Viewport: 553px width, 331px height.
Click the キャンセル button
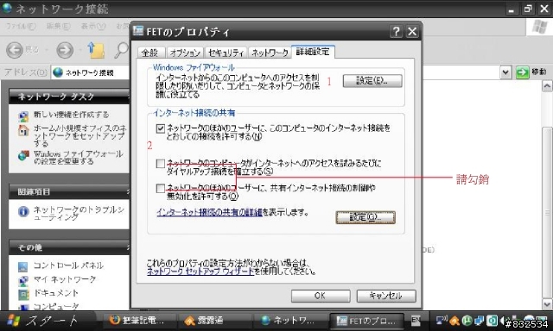click(x=386, y=296)
